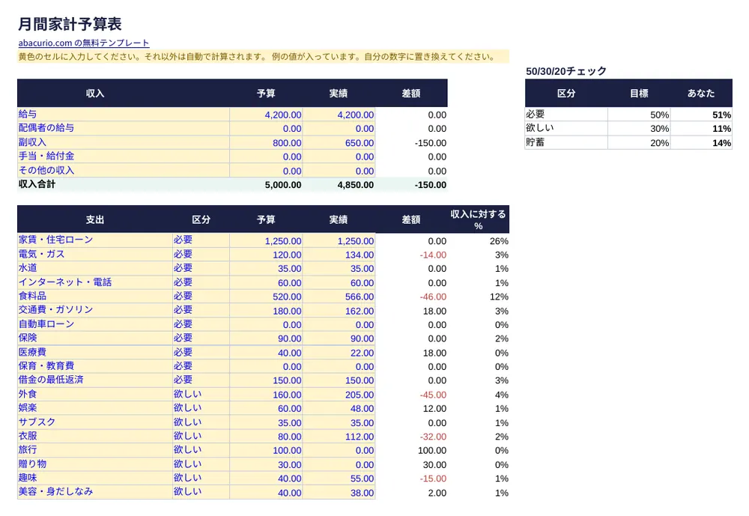This screenshot has height=516, width=749.
Task: Select the 外食 difference -45.00
Action: pos(411,395)
